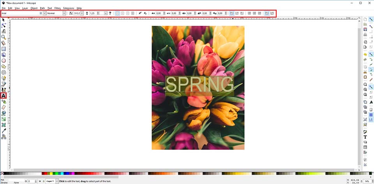Click the Save document icon
Screen dimensions: 374x184
click(365, 30)
